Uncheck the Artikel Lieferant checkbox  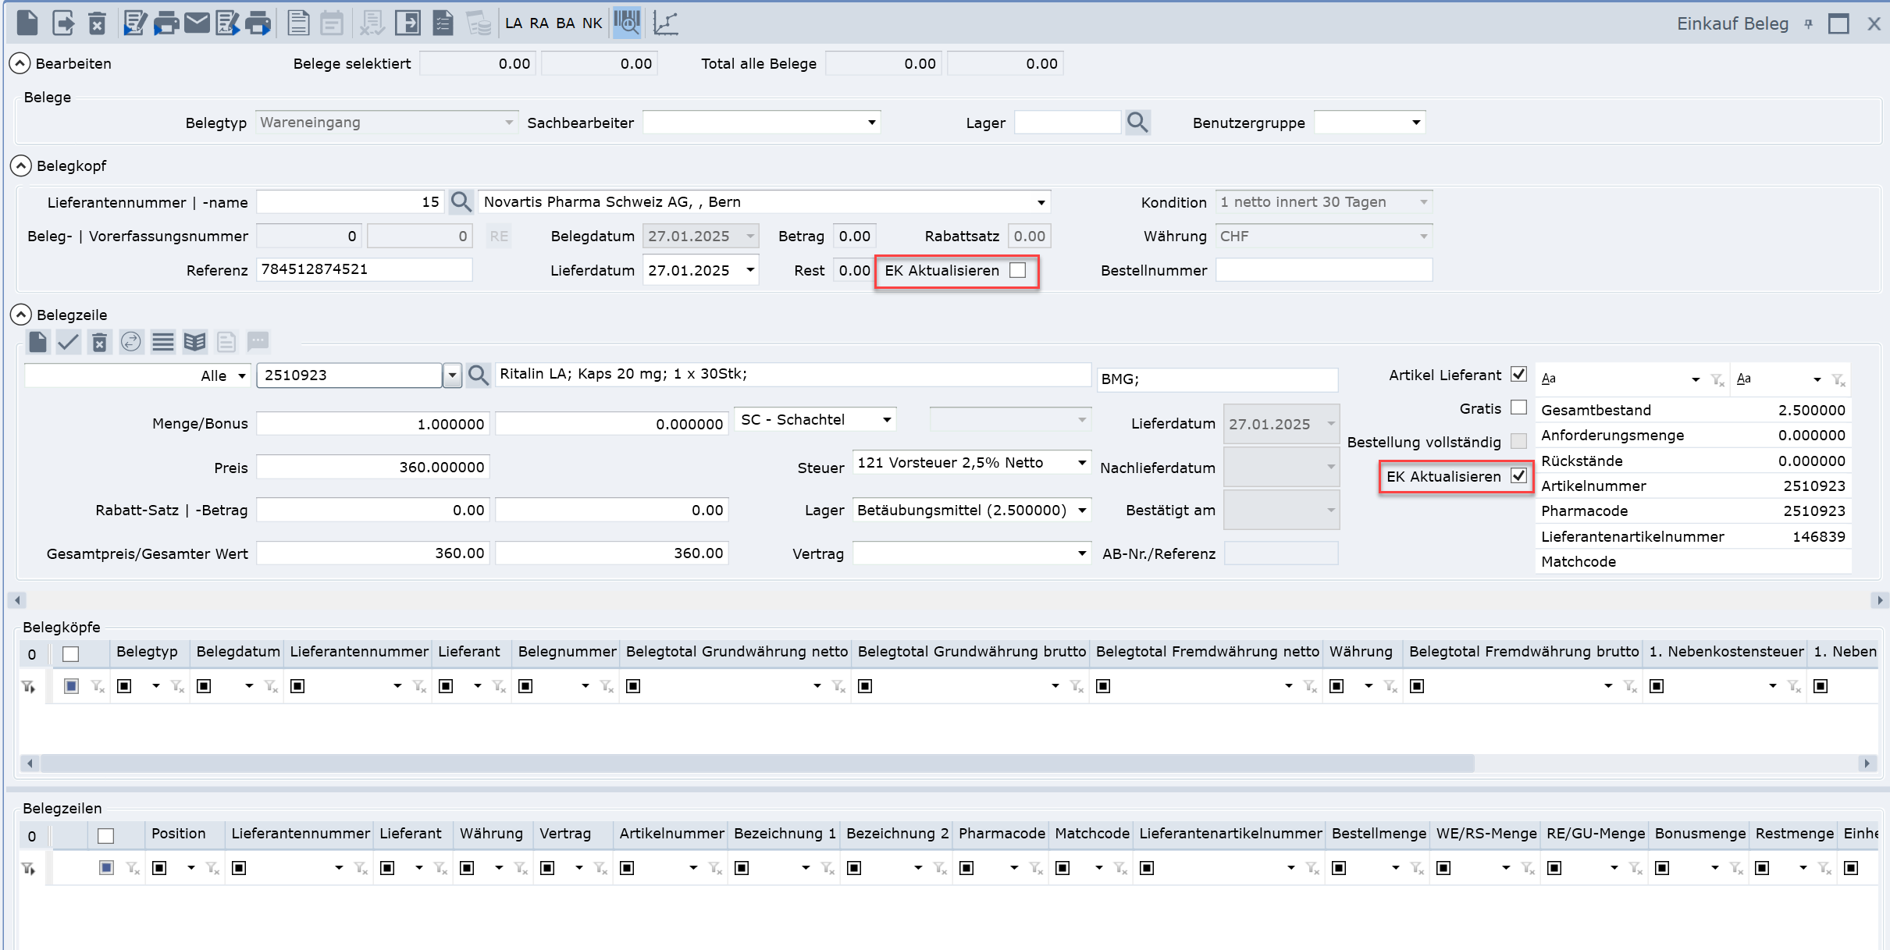1518,375
